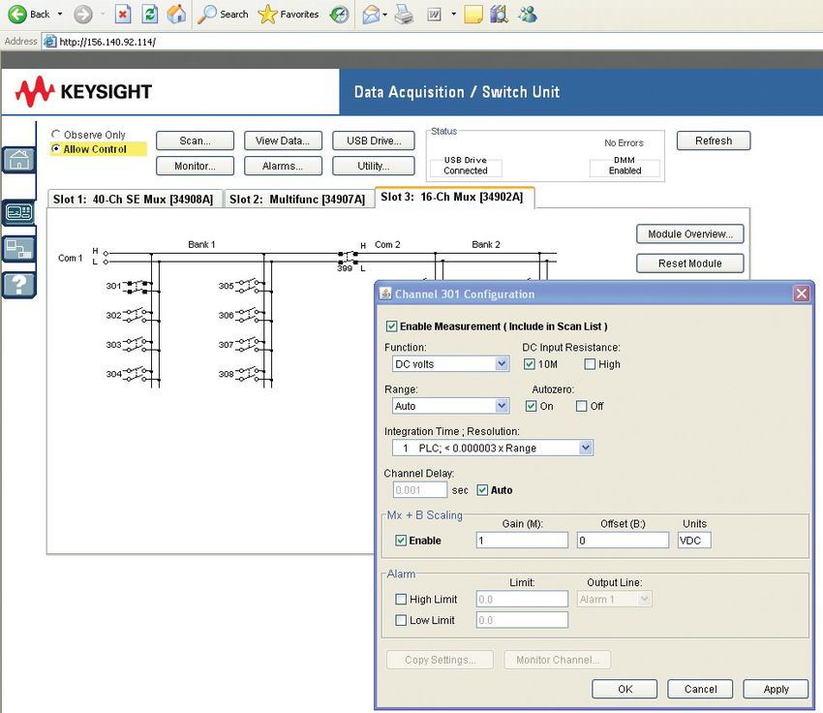Toggle channel 306 relay switch in diagram
Viewport: 823px width, 713px height.
pos(251,315)
